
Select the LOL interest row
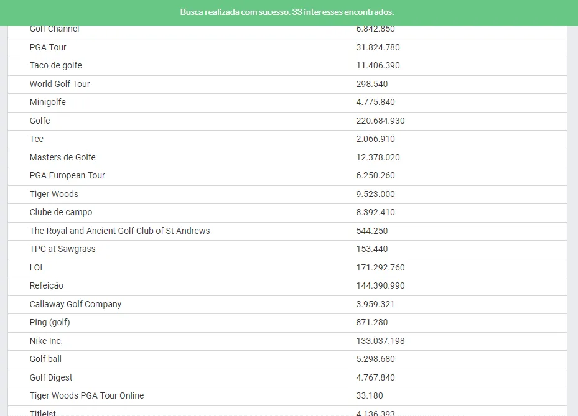(x=37, y=267)
